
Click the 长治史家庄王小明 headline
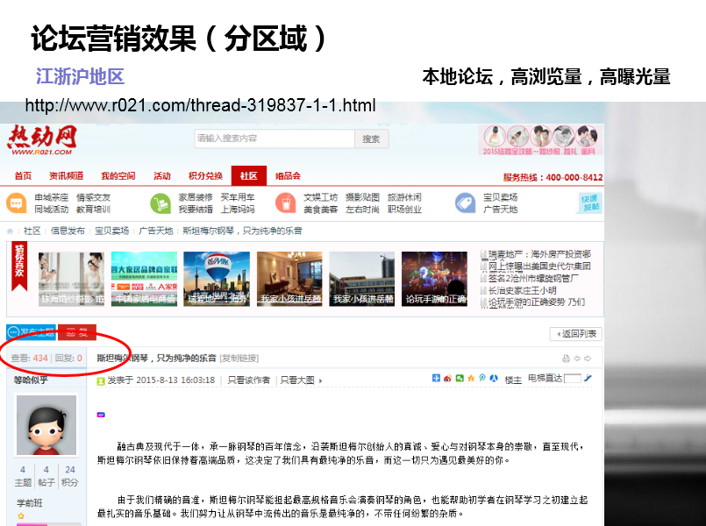click(523, 291)
